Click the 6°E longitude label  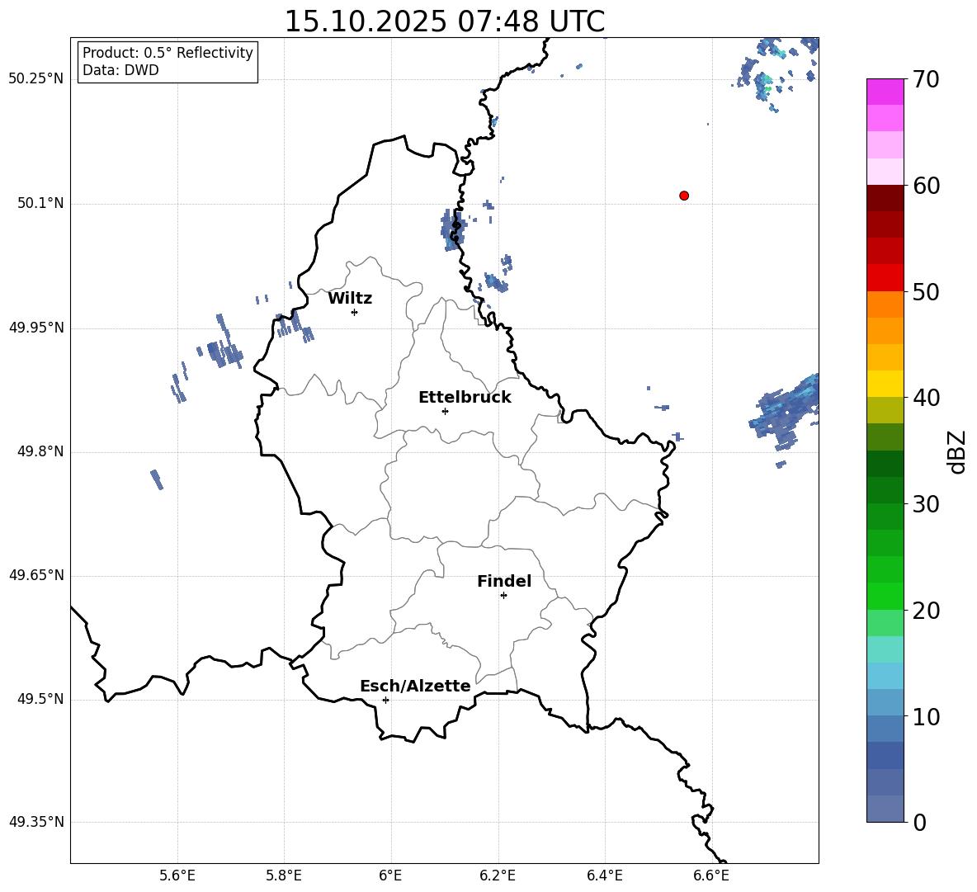click(390, 875)
